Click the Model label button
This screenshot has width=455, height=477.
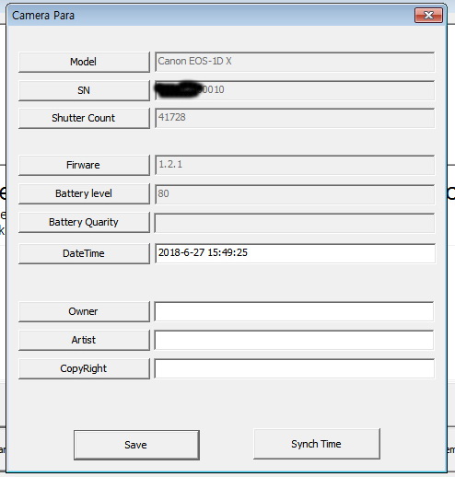click(x=84, y=62)
